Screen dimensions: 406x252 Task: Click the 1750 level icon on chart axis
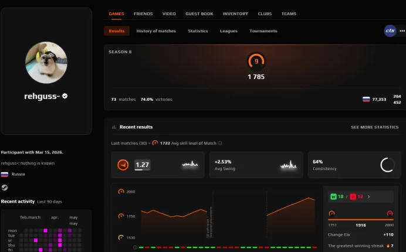pos(121,216)
